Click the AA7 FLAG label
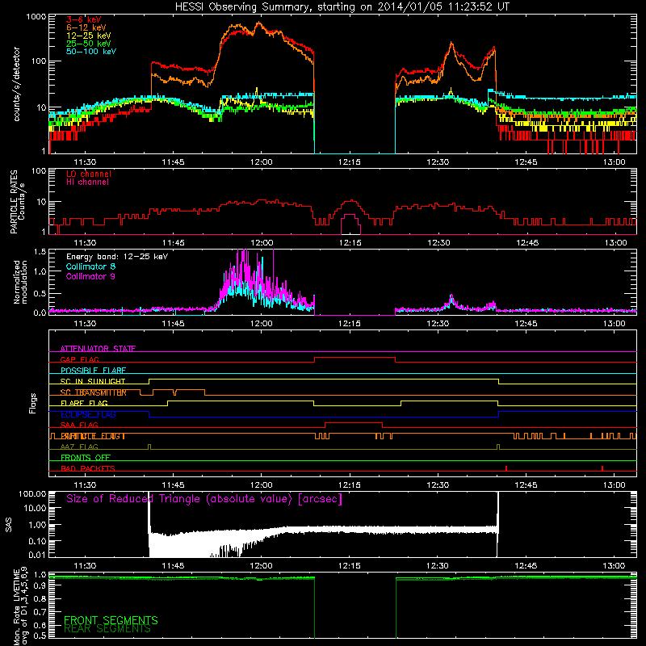 click(x=79, y=447)
